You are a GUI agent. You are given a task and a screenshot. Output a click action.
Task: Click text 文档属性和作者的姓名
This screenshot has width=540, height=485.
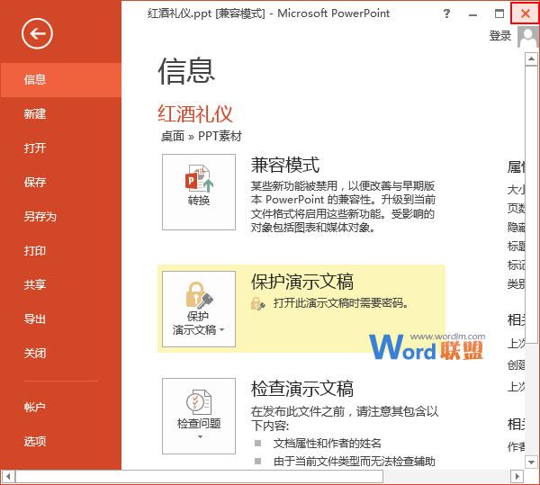[328, 444]
